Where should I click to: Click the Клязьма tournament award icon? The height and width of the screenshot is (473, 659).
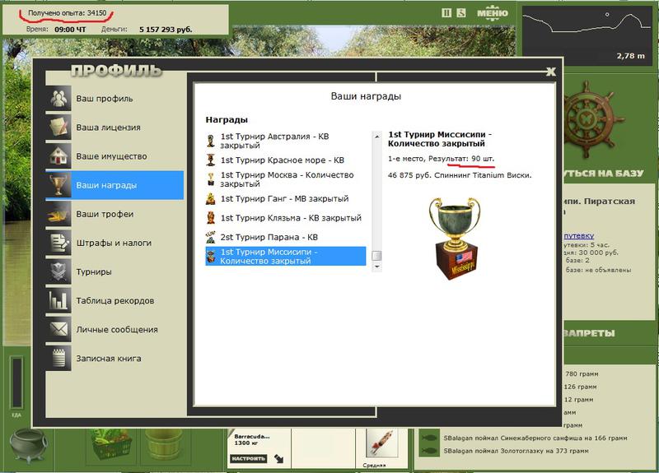[211, 218]
